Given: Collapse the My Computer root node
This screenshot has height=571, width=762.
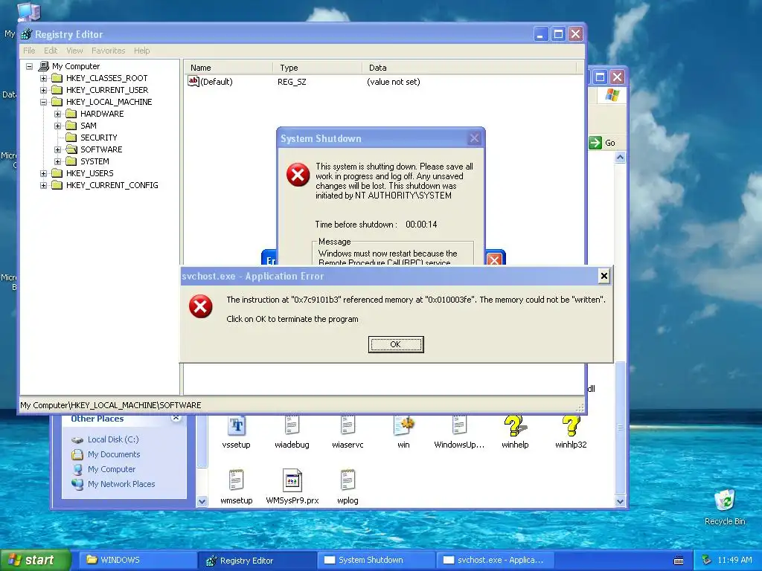Looking at the screenshot, I should (x=29, y=66).
